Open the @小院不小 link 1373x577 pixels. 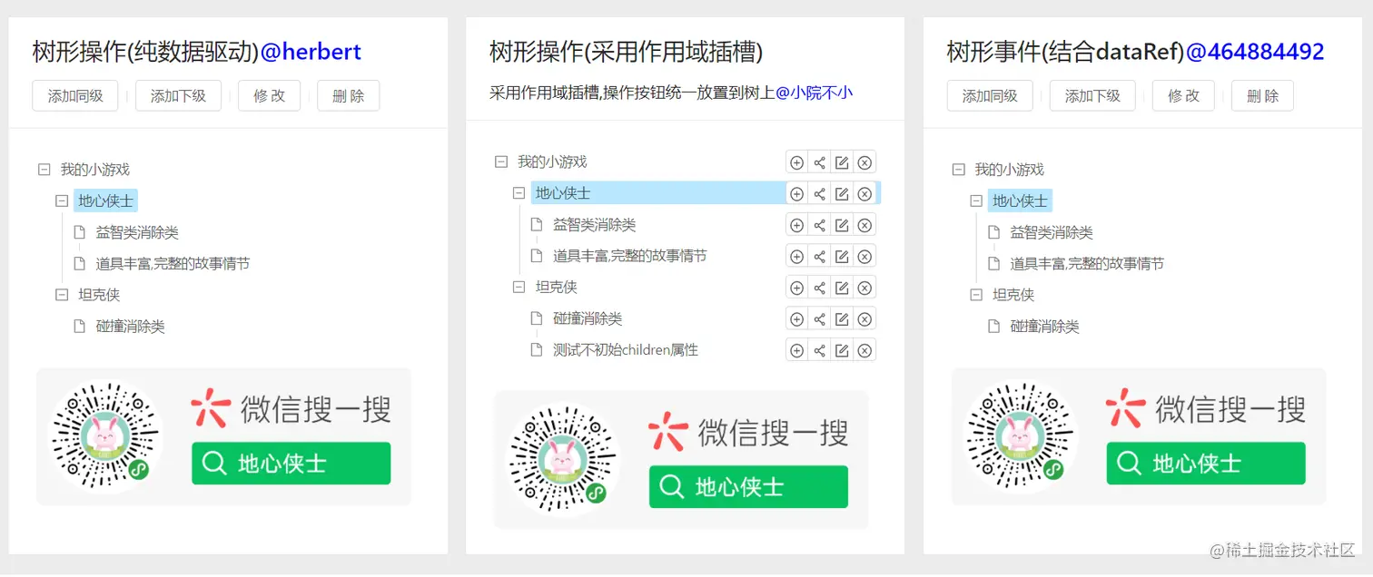click(x=814, y=92)
